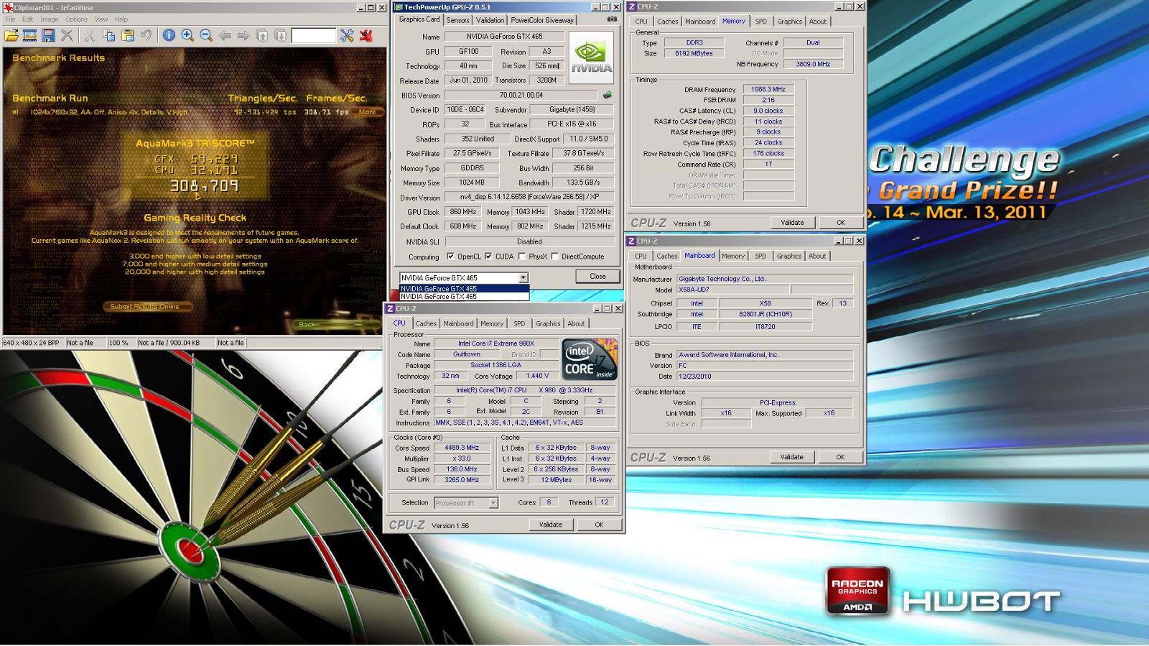Open the Edit menu in IrfanView
The image size is (1149, 646).
27,19
